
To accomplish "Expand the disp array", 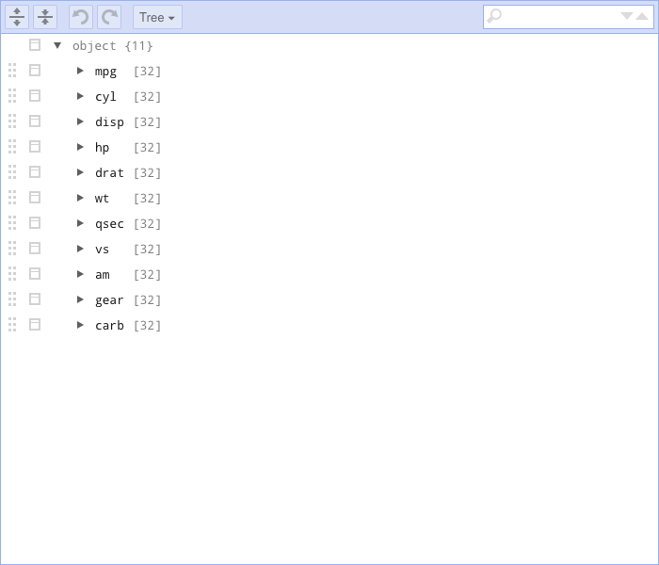I will 80,121.
